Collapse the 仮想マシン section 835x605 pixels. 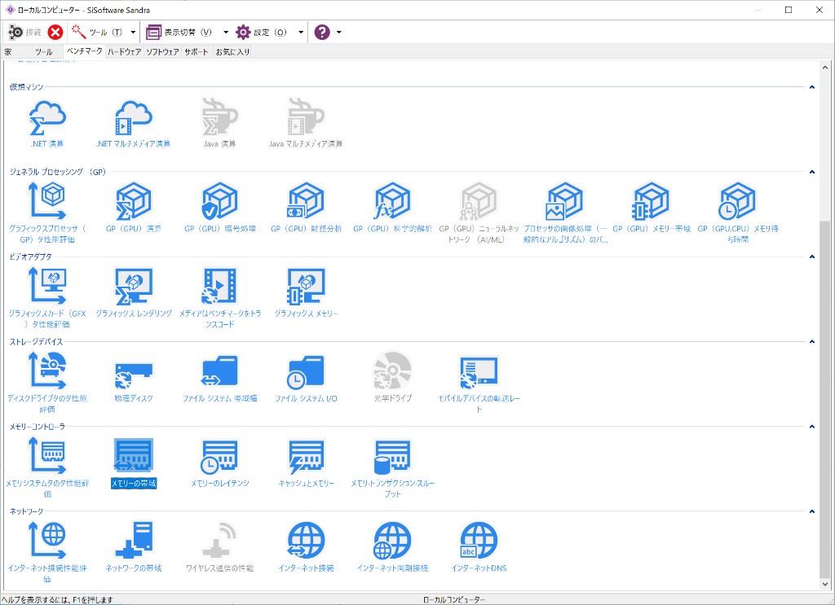(x=812, y=87)
